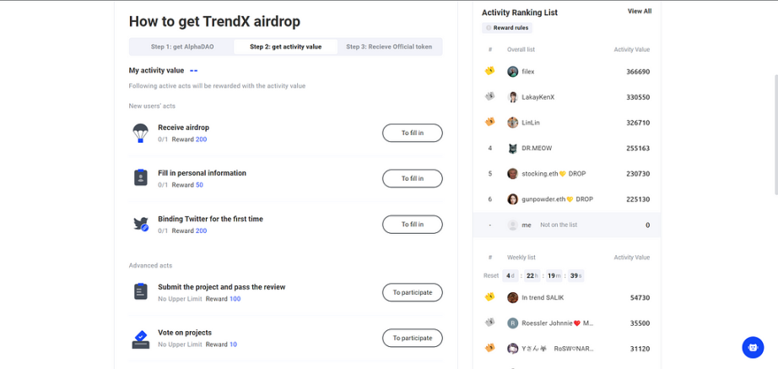The height and width of the screenshot is (369, 778).
Task: Click the Twitter bird binding icon
Action: click(x=141, y=224)
